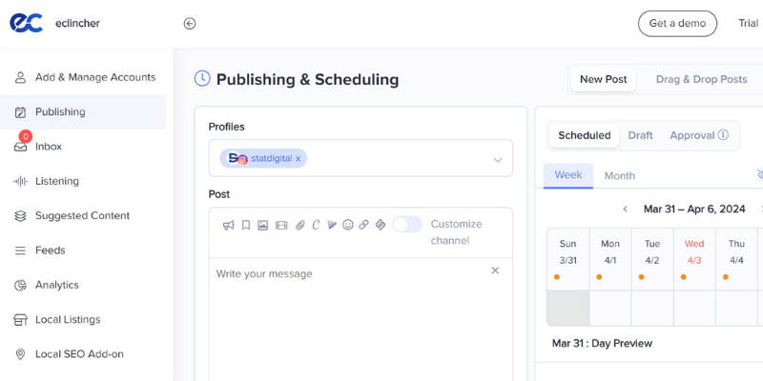Click the Get a demo button
The image size is (763, 381).
677,24
